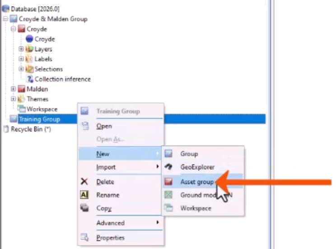Select the 'Croyde & Malden Group' label
Image resolution: width=336 pixels, height=249 pixels.
click(53, 19)
